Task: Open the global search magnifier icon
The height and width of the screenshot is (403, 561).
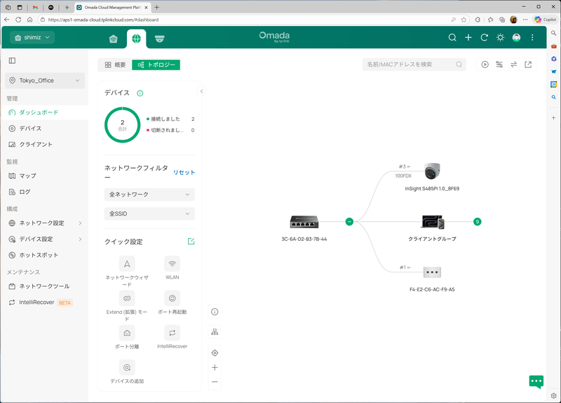Action: [x=452, y=38]
